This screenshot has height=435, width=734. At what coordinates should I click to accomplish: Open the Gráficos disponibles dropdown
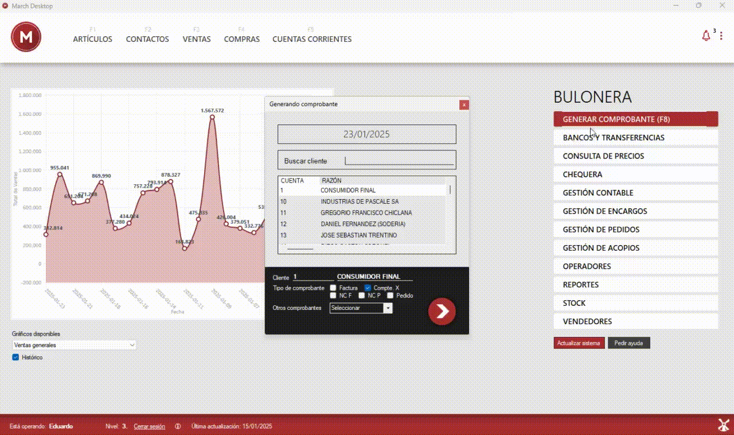click(74, 345)
